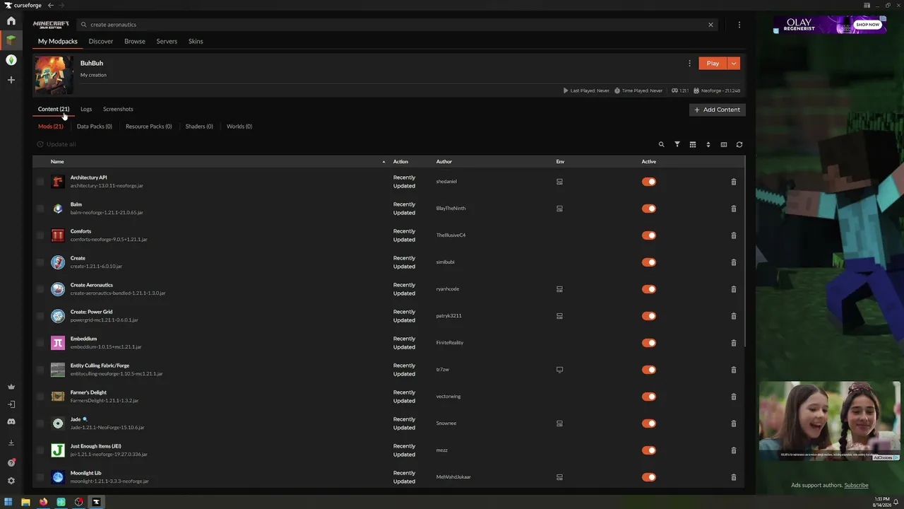Click the Update all button

pos(56,144)
